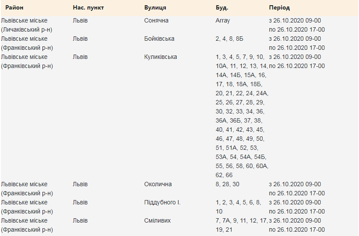Select "Львів" in the Куликівська row

pos(80,57)
